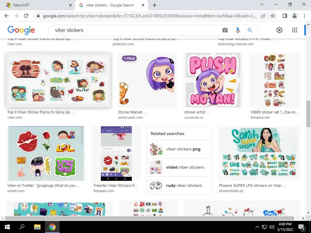This screenshot has height=233, width=311.
Task: Click scrollbar down arrow at right edge
Action: pyautogui.click(x=308, y=213)
